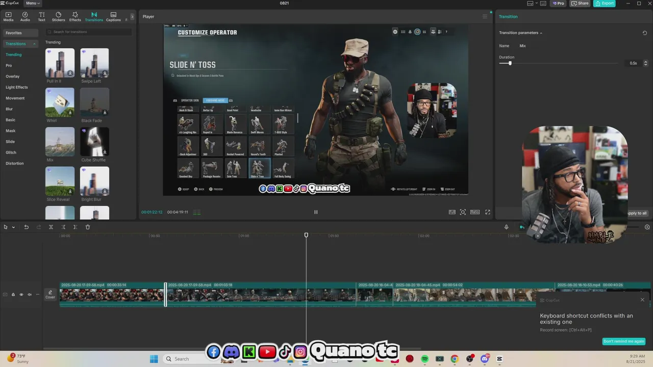Select the Pro transitions category

[9, 65]
